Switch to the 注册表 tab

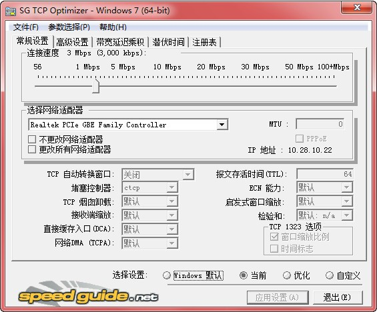(205, 42)
